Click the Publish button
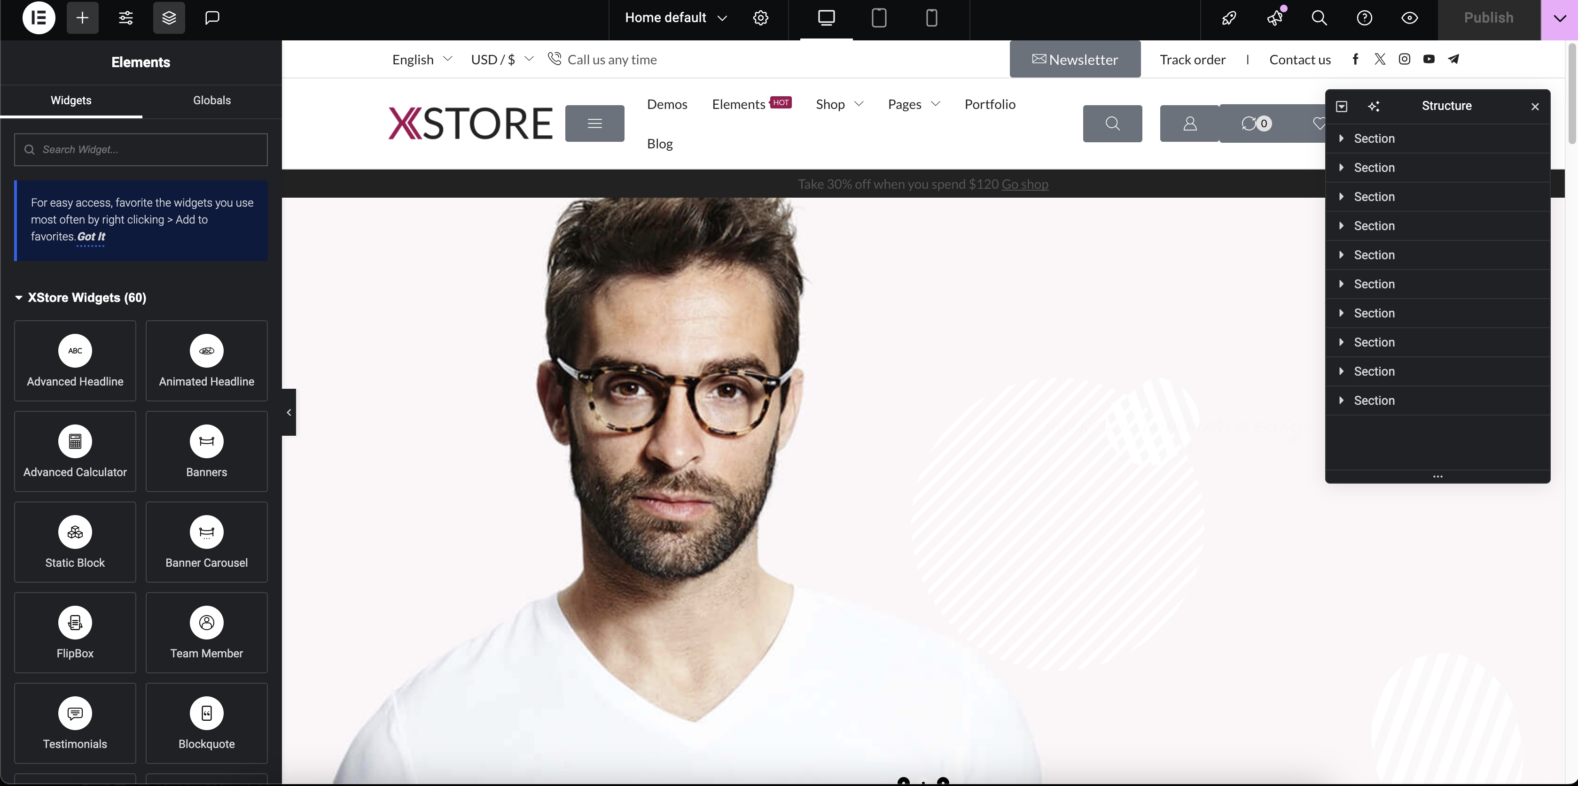The width and height of the screenshot is (1578, 786). pos(1489,18)
